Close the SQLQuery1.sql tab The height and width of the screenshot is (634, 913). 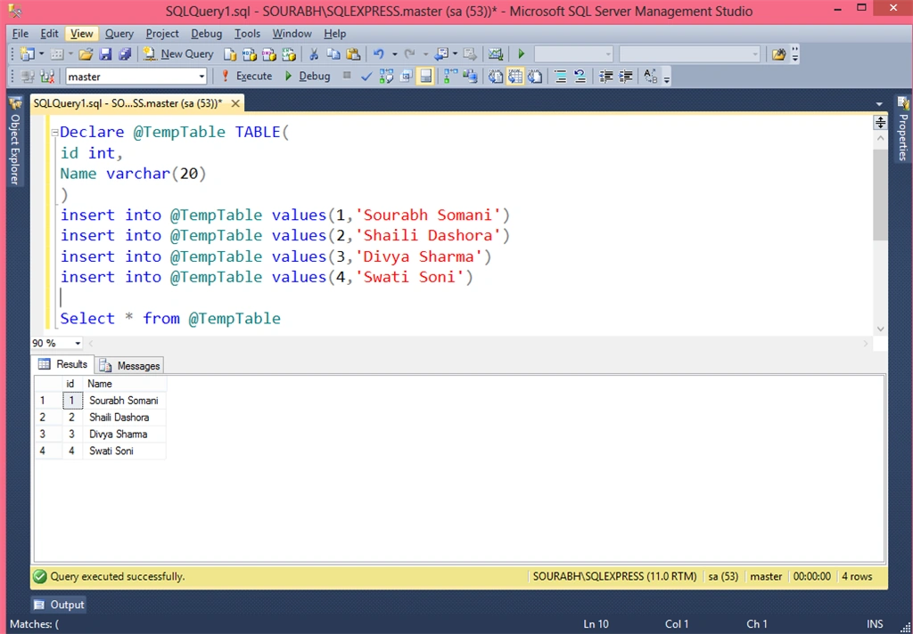235,103
